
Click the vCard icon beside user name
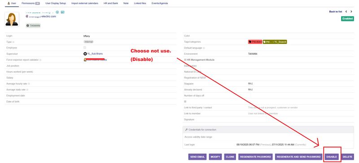click(62, 12)
